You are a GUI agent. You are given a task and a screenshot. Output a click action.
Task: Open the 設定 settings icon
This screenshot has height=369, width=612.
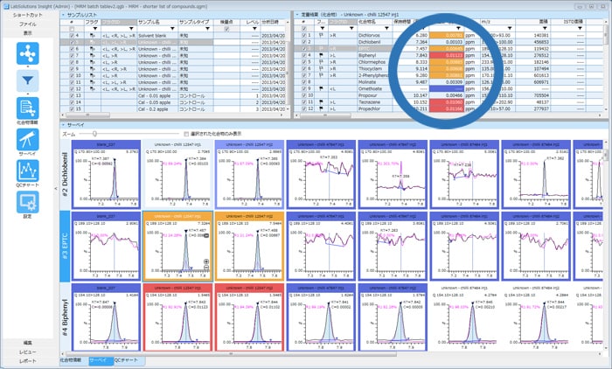click(x=27, y=202)
